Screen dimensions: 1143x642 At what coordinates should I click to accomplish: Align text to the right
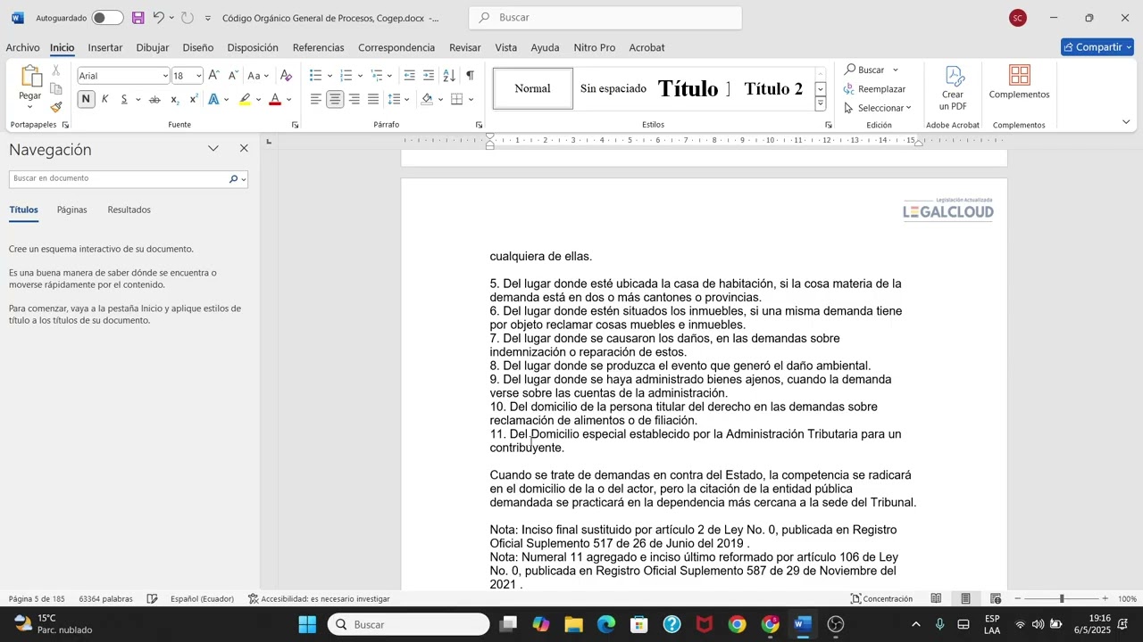click(x=355, y=99)
